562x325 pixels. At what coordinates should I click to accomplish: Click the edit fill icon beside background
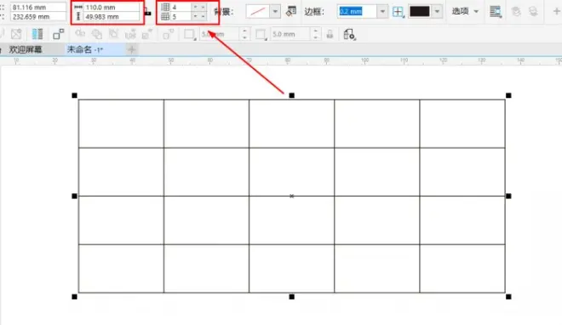pos(291,11)
